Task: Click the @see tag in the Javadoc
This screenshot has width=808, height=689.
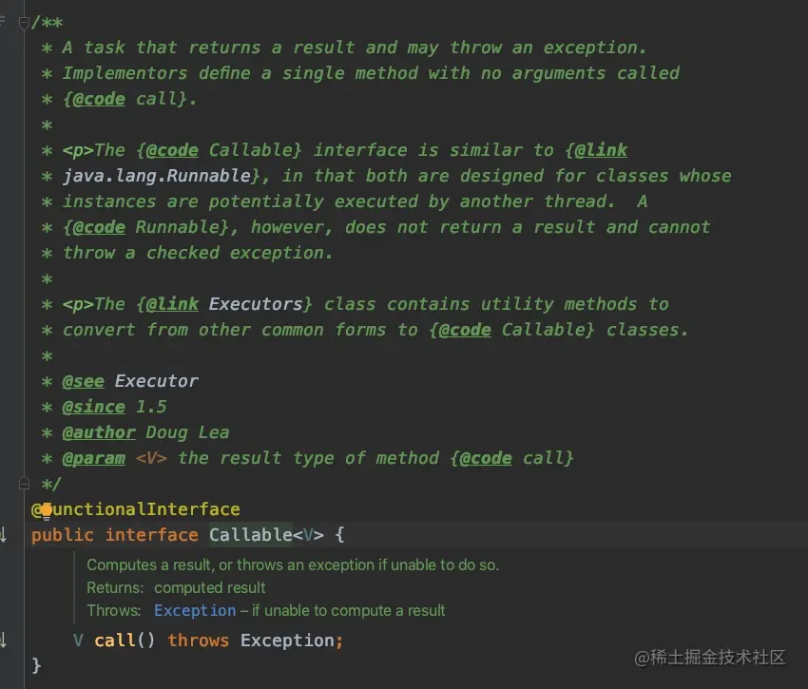Action: click(83, 381)
